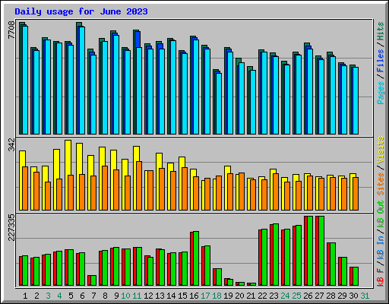Click day label 21 on the x-axis
389x304 pixels.
[251, 296]
